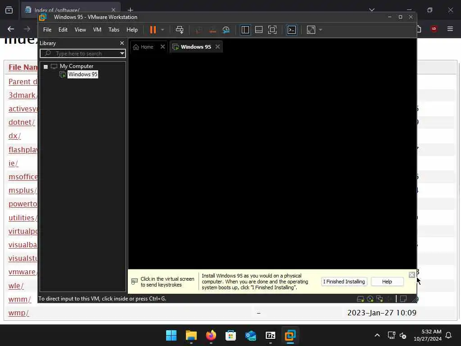The image size is (461, 346).
Task: Enter full screen mode icon
Action: tap(272, 30)
